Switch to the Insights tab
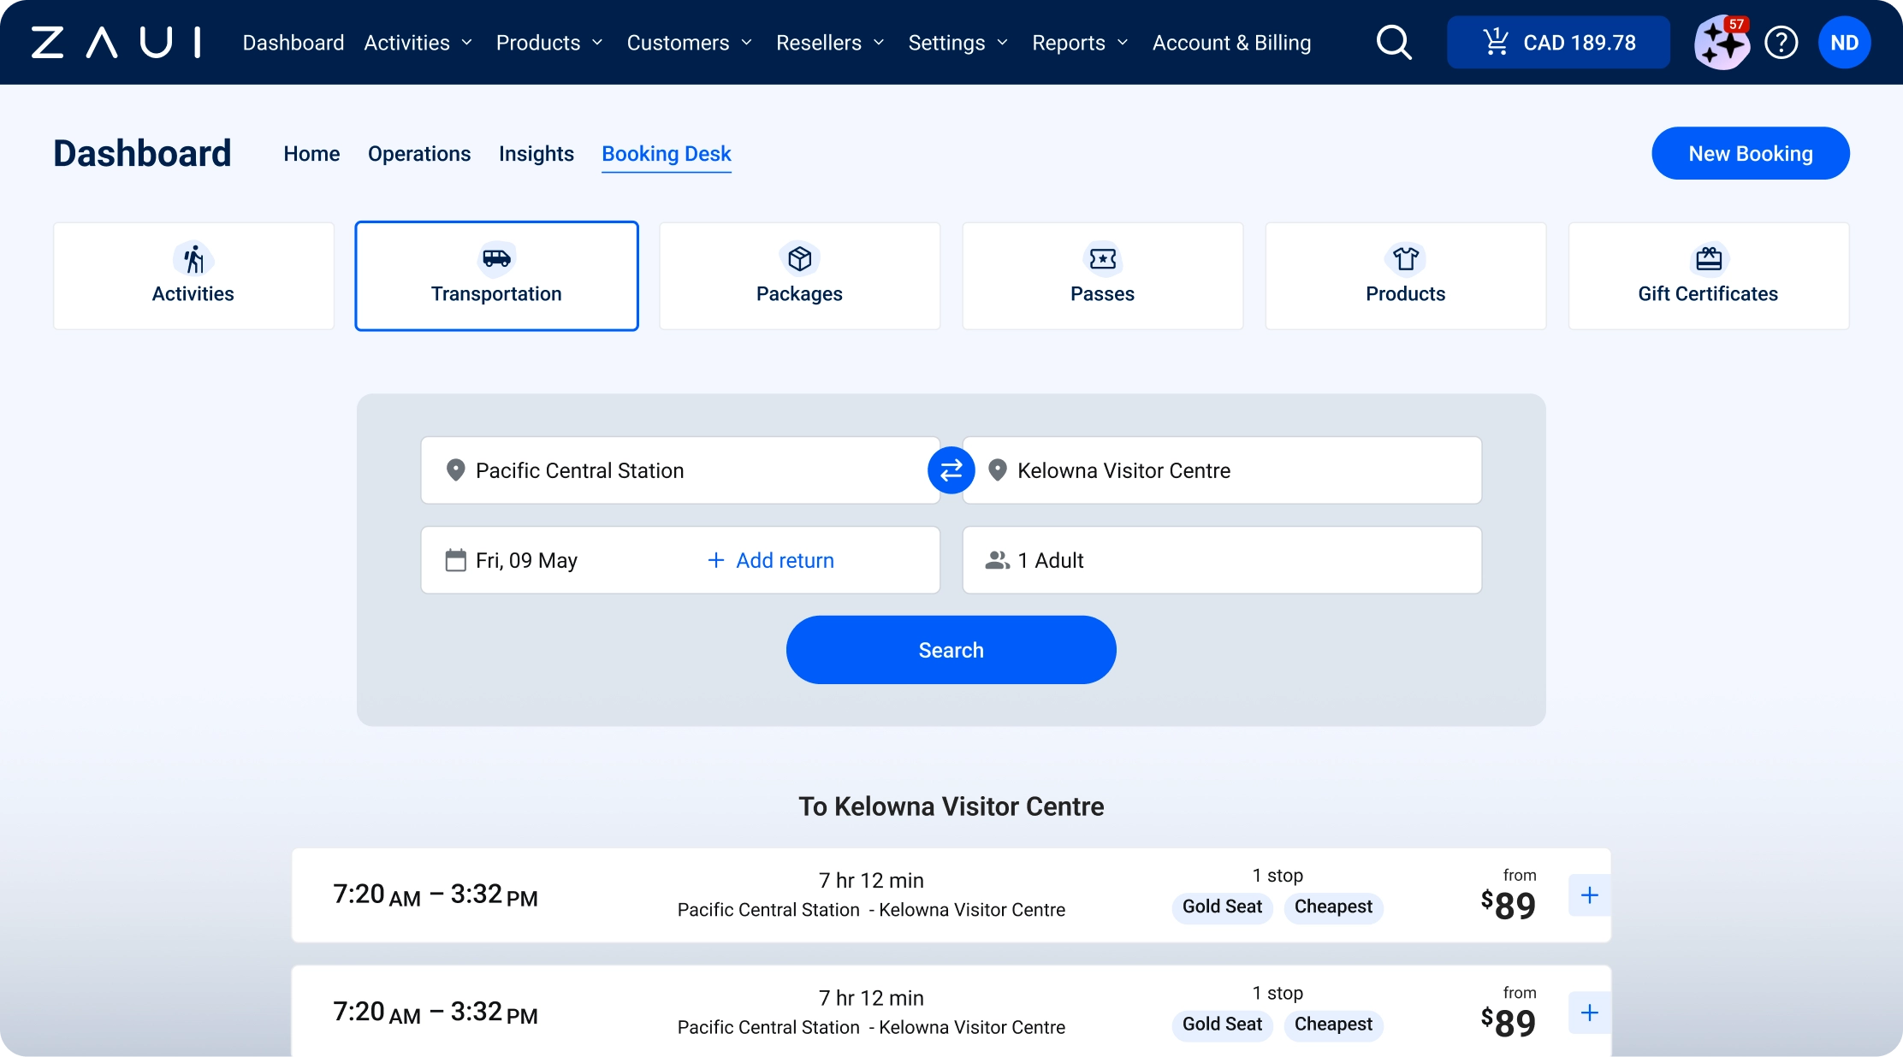This screenshot has width=1903, height=1057. [536, 154]
